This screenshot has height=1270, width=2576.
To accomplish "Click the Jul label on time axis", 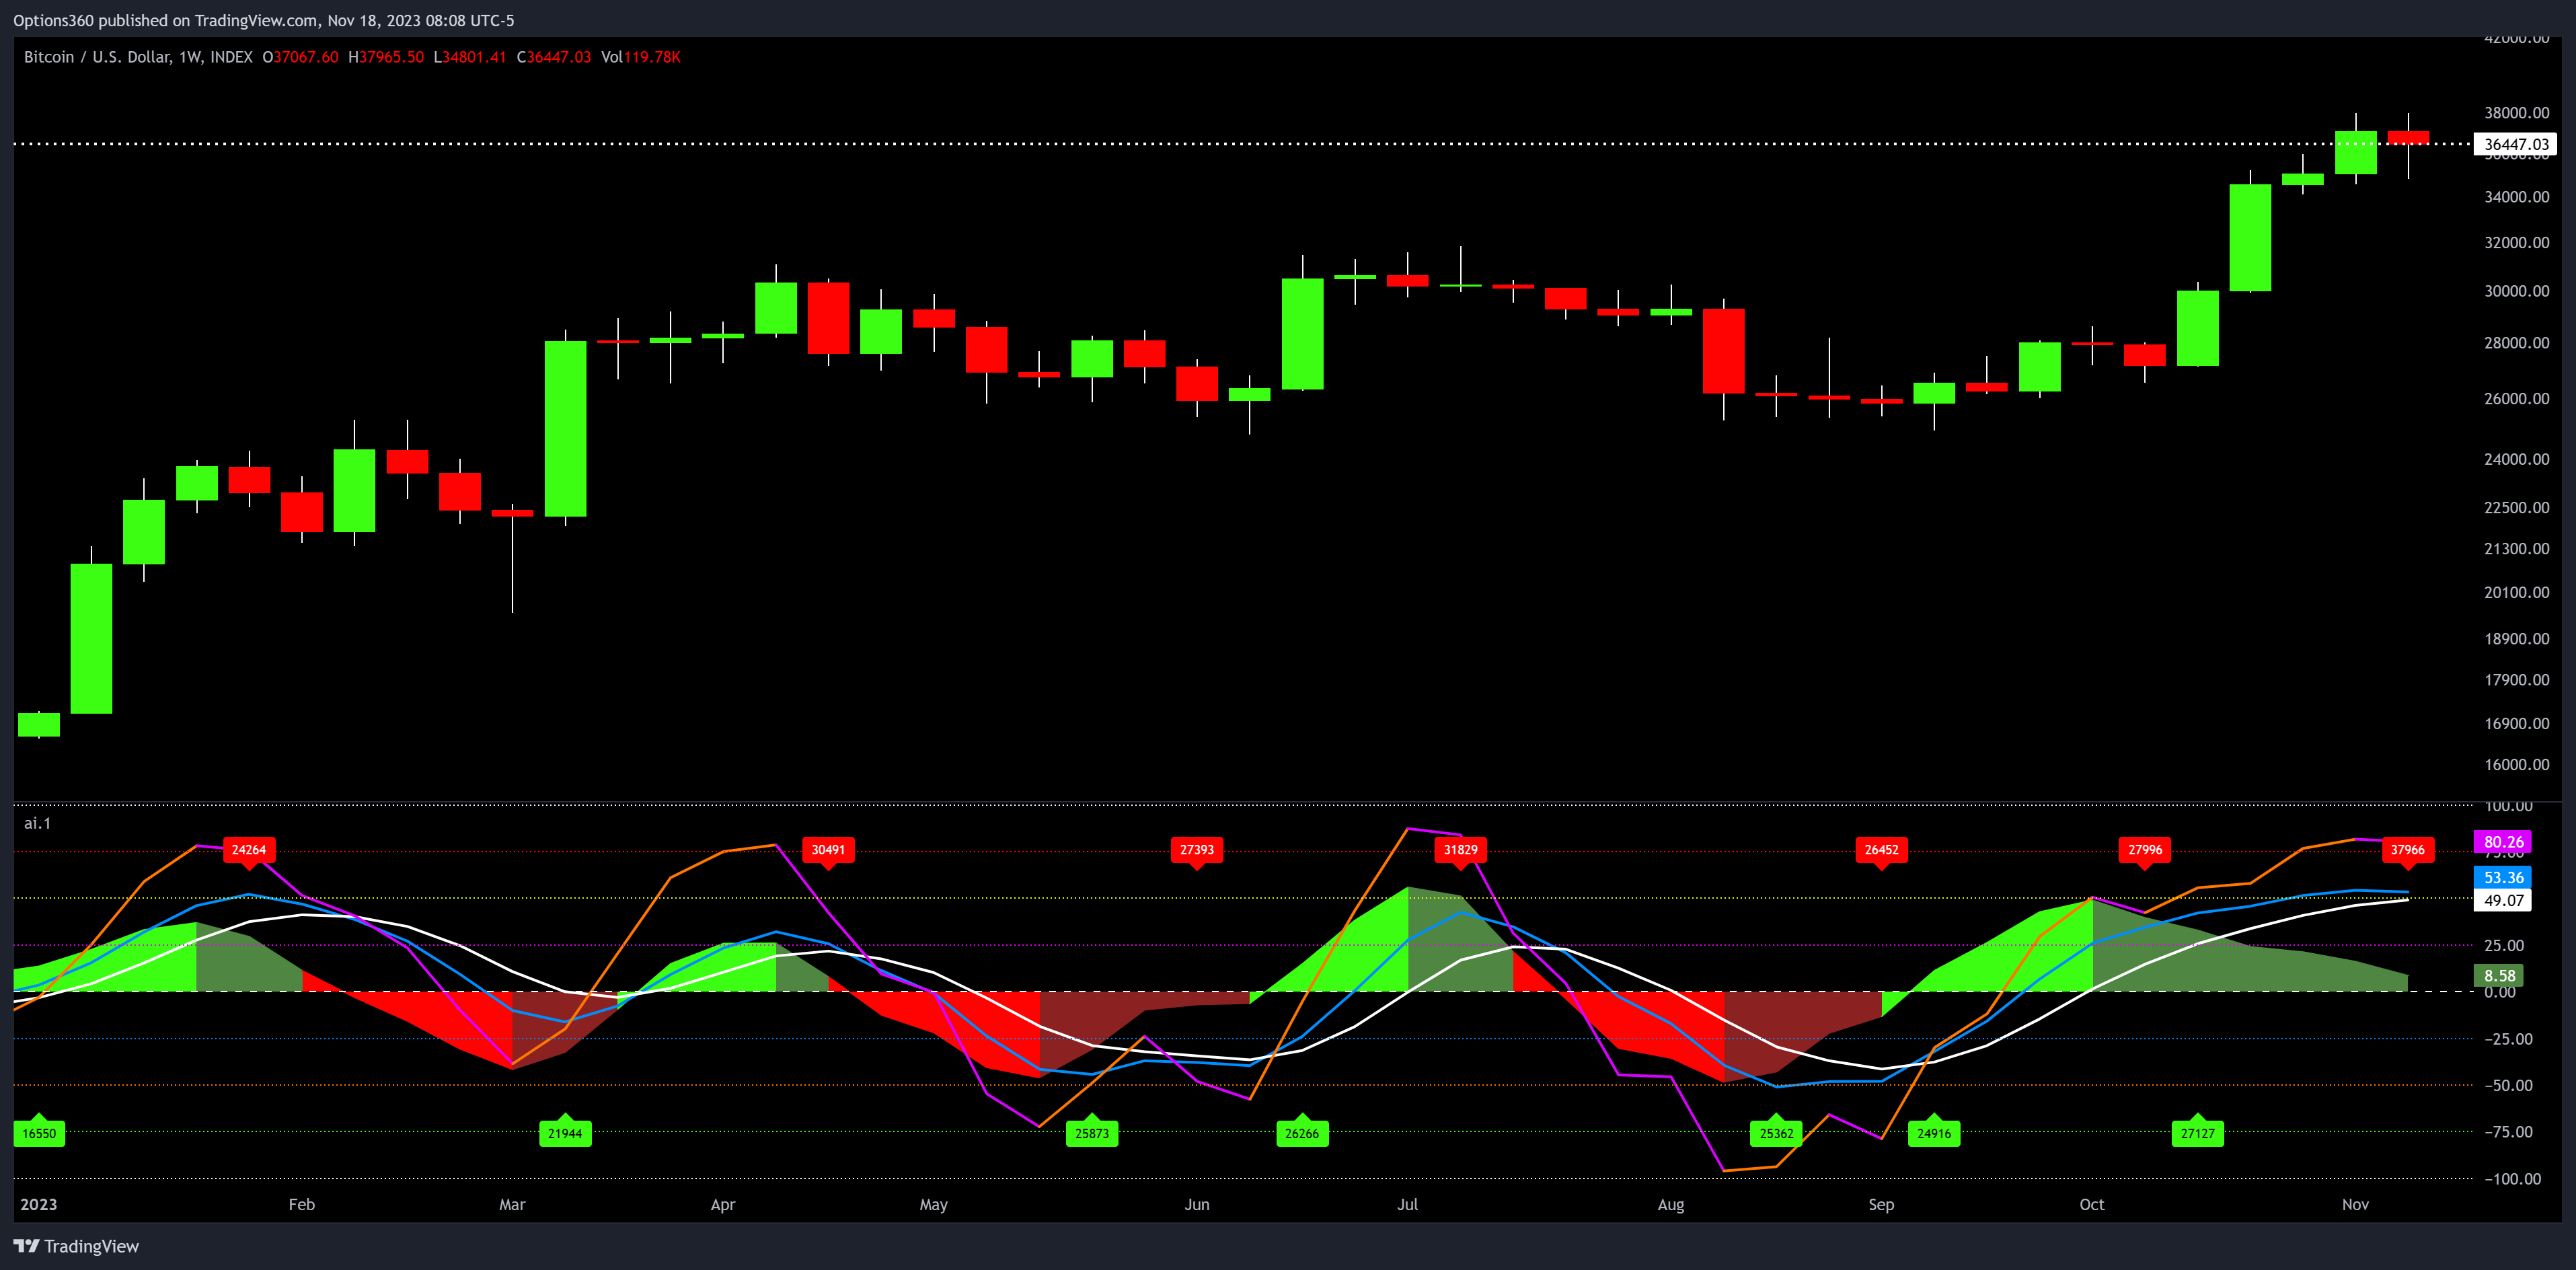I will pos(1408,1204).
